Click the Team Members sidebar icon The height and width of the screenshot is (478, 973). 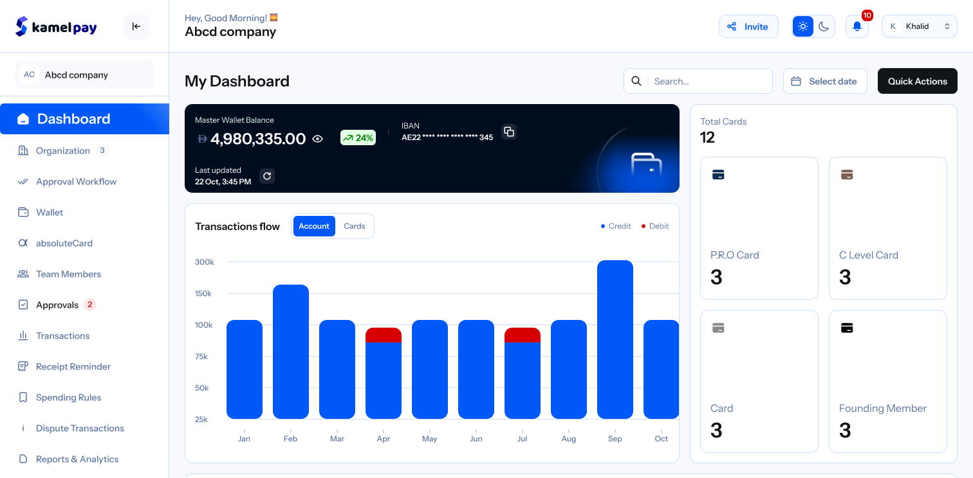(x=23, y=274)
